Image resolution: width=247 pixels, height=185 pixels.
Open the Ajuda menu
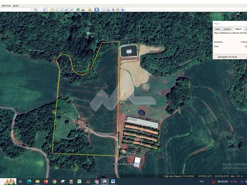point(15,6)
